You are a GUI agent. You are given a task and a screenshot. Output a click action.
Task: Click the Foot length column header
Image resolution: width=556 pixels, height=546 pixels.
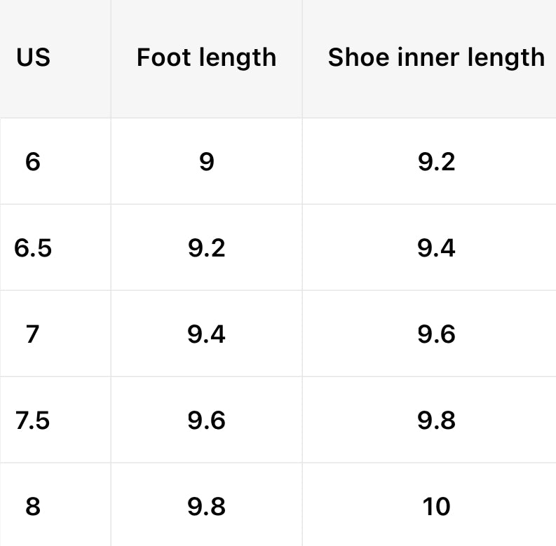(x=206, y=57)
